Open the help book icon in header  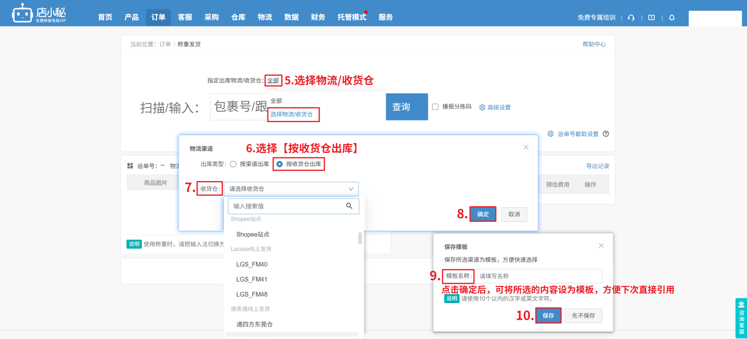pyautogui.click(x=651, y=18)
